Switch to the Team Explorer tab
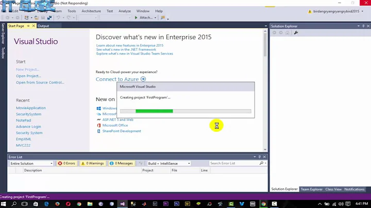Screen dimensions: 371x208 (311, 189)
